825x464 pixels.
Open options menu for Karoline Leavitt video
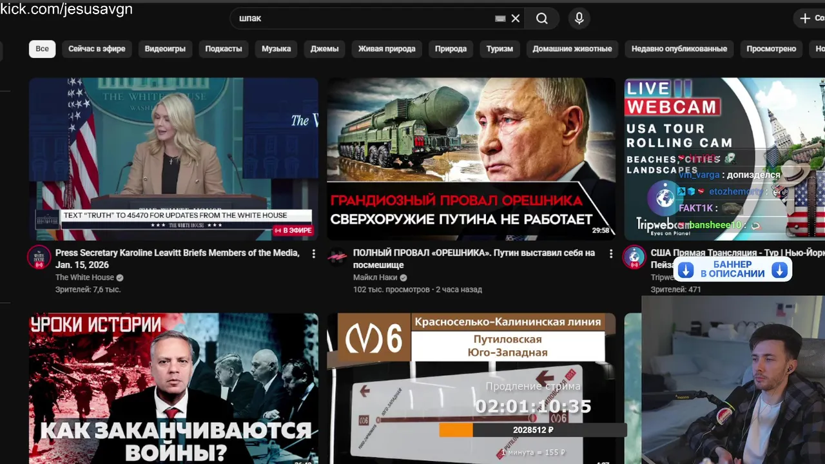point(314,254)
